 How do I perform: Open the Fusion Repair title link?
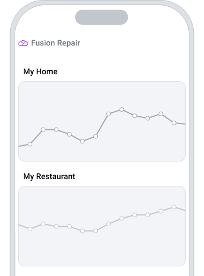tap(55, 43)
